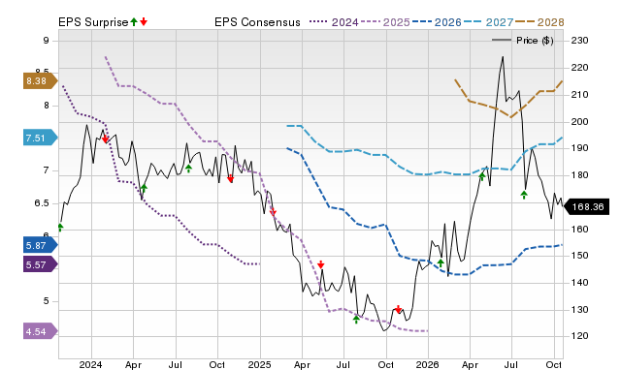Click the 220 label on the price axis

(579, 68)
